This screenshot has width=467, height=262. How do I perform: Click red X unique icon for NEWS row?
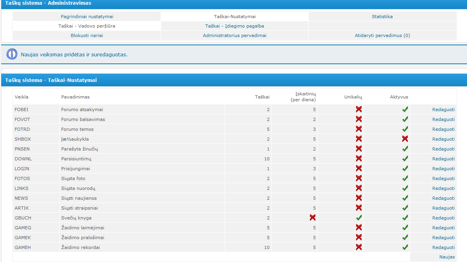tap(358, 198)
